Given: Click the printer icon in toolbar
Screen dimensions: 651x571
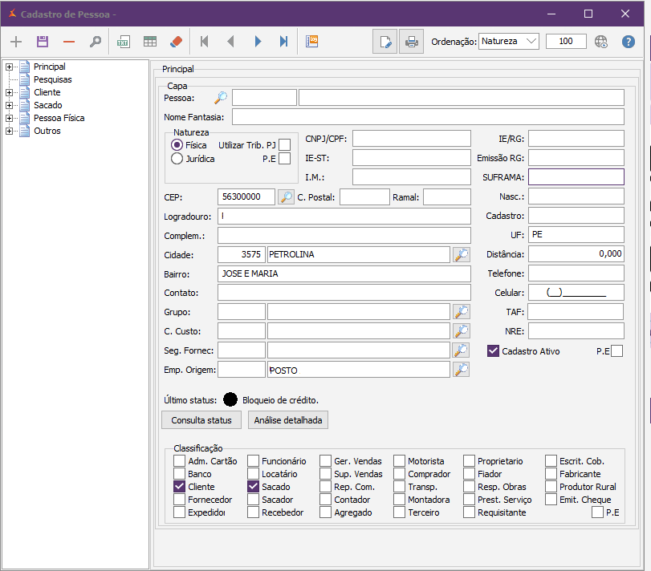Looking at the screenshot, I should click(411, 42).
